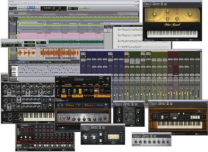Turn the upper-left green-ringed reverb plugin knob
Screen dimensions: 208x152
coord(119,112)
